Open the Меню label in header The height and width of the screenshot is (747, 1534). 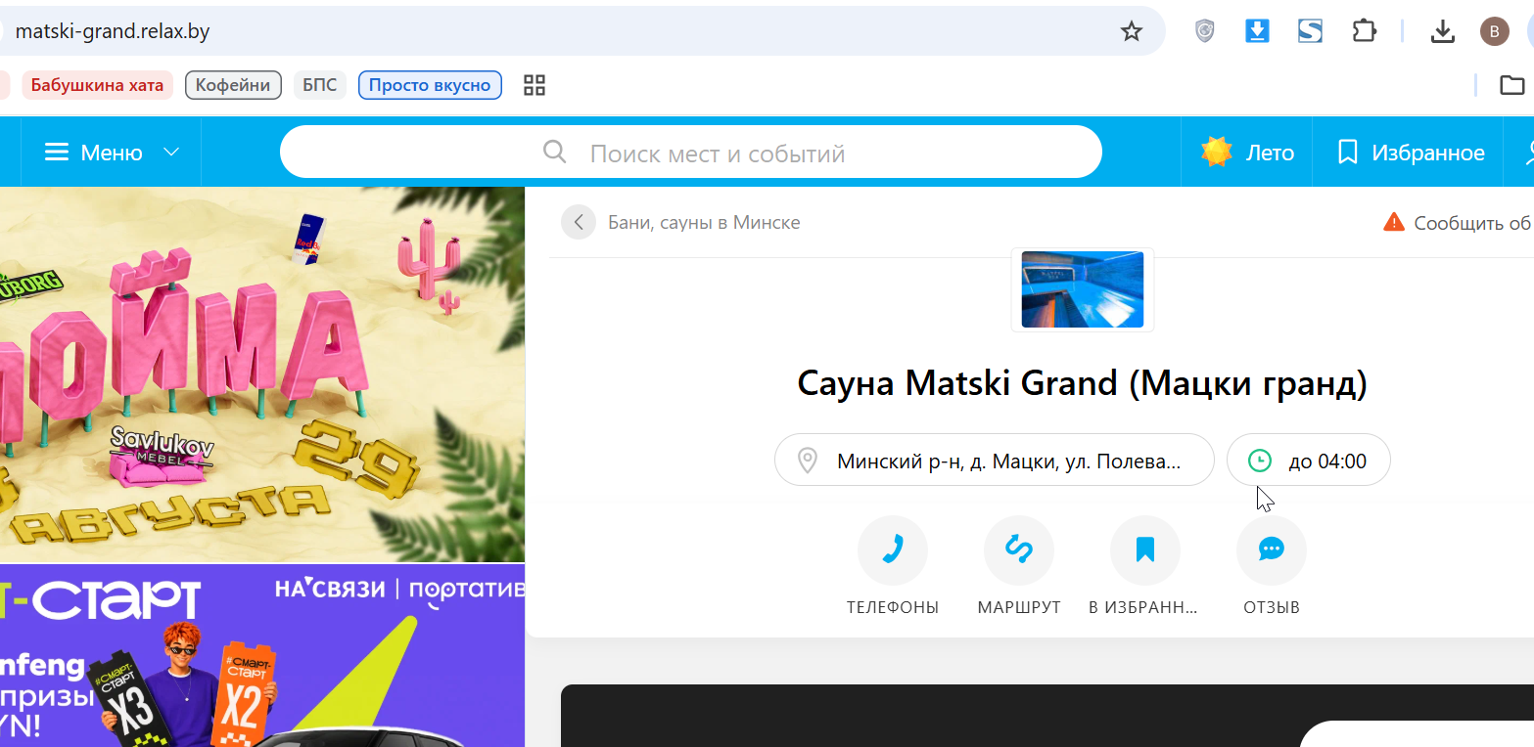112,153
